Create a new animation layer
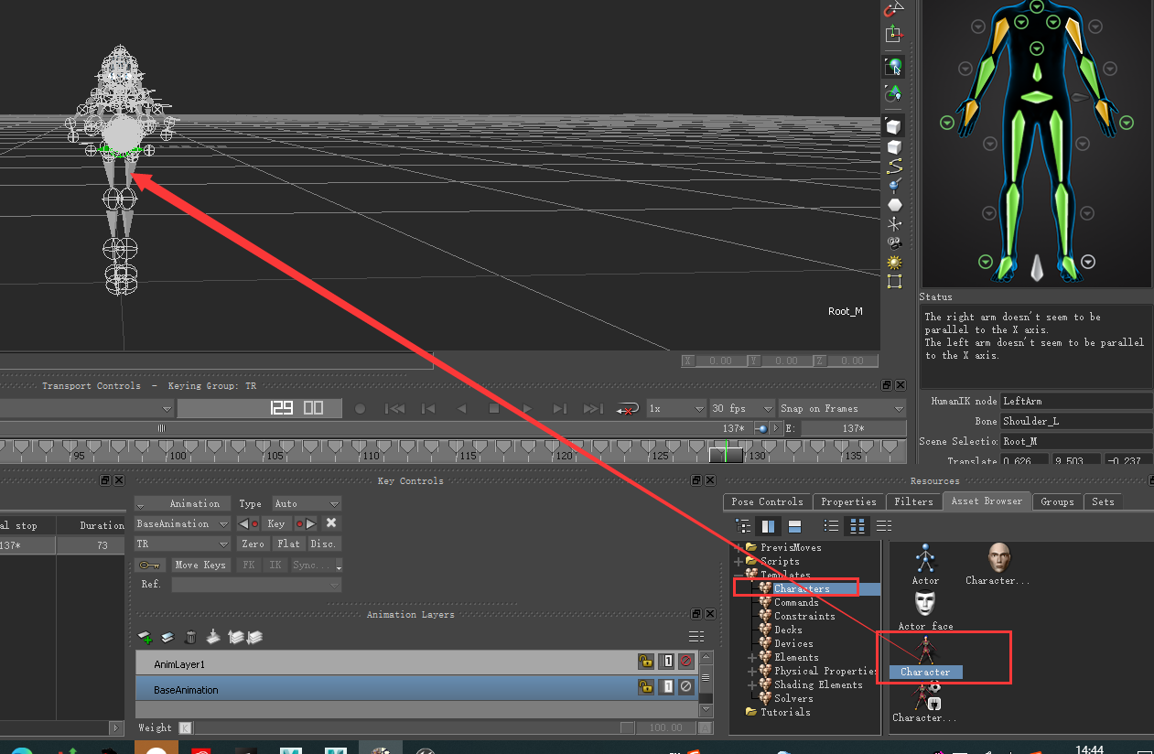The width and height of the screenshot is (1154, 754). click(145, 637)
